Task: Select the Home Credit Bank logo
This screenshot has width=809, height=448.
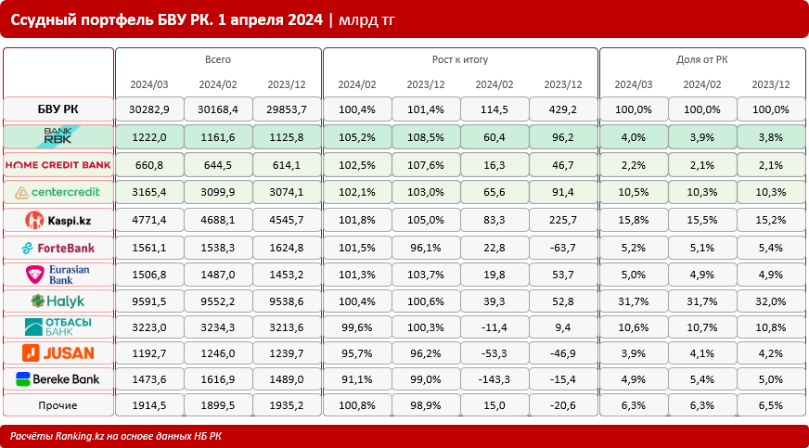Action: pos(58,164)
